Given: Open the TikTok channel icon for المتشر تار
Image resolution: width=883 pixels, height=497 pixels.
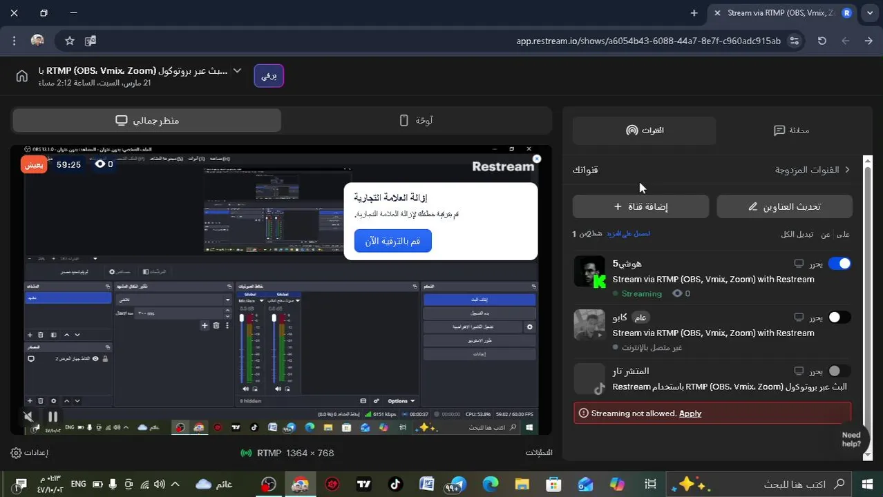Looking at the screenshot, I should [x=589, y=378].
